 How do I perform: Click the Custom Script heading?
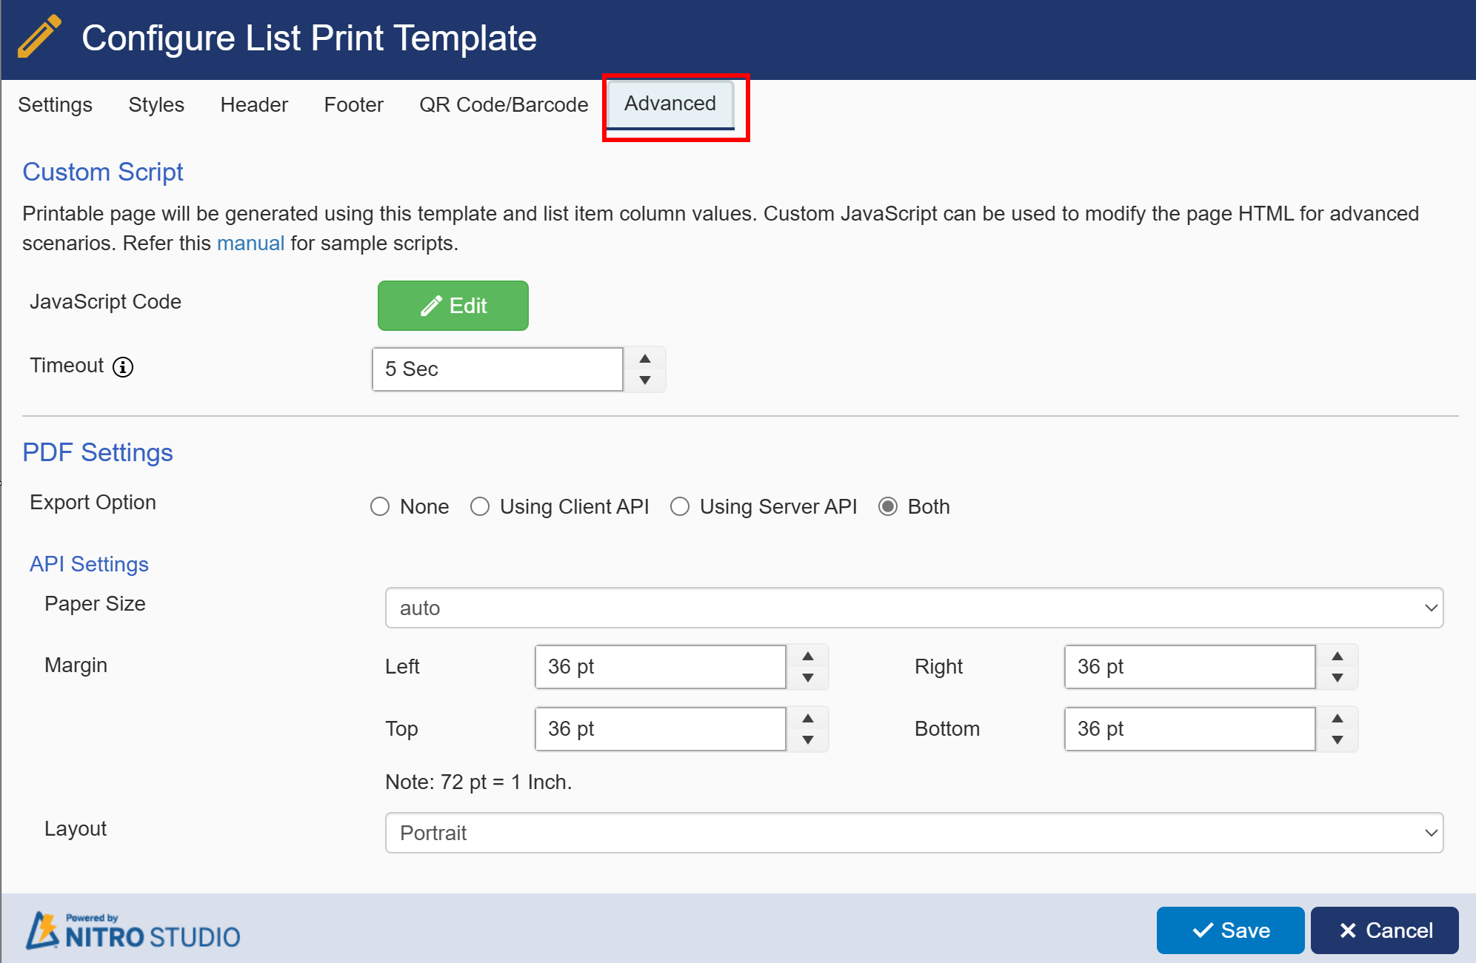click(103, 172)
